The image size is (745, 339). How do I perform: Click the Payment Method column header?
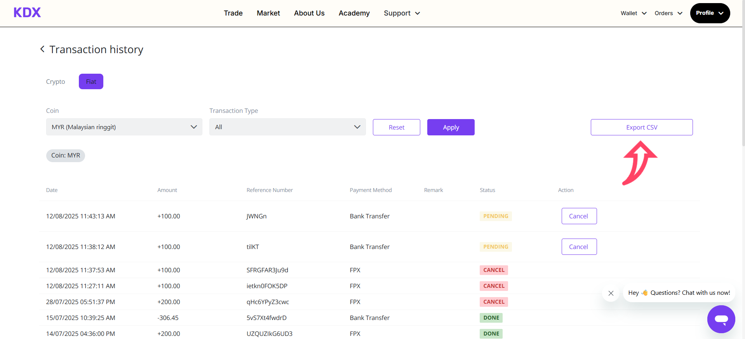click(x=371, y=190)
